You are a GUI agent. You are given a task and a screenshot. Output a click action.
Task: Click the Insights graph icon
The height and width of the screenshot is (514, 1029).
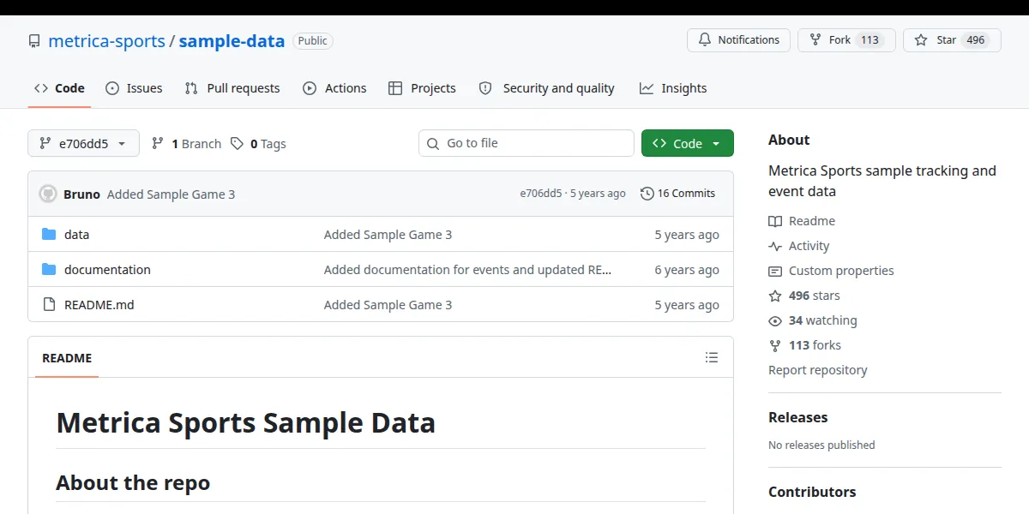(x=647, y=88)
